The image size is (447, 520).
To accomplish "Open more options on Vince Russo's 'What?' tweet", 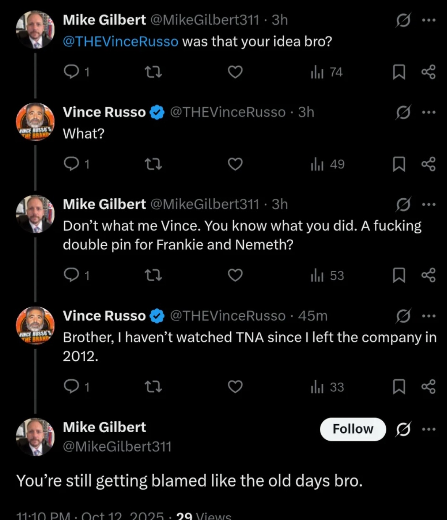I will click(x=429, y=112).
